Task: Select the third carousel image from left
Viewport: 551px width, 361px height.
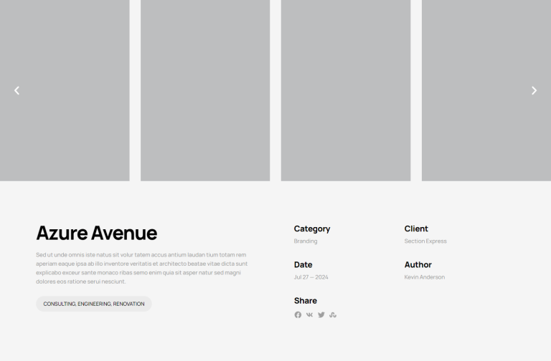Action: tap(346, 90)
